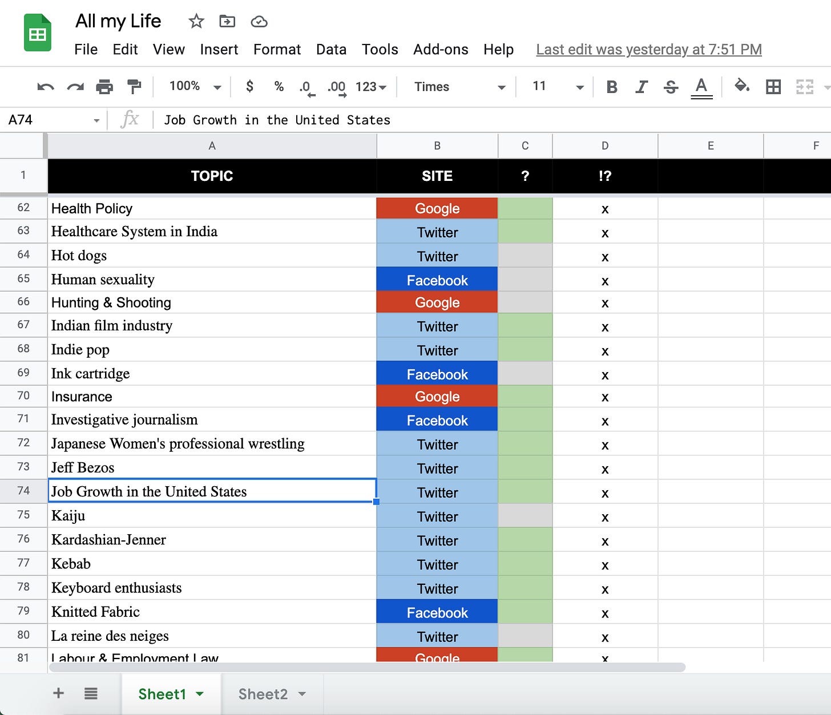Click the horizontal scrollbar
Image resolution: width=831 pixels, height=715 pixels.
tap(368, 667)
